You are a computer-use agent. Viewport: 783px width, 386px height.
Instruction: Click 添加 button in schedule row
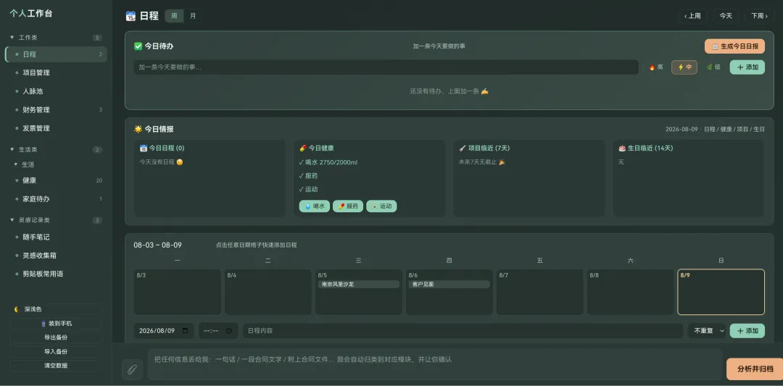point(747,331)
